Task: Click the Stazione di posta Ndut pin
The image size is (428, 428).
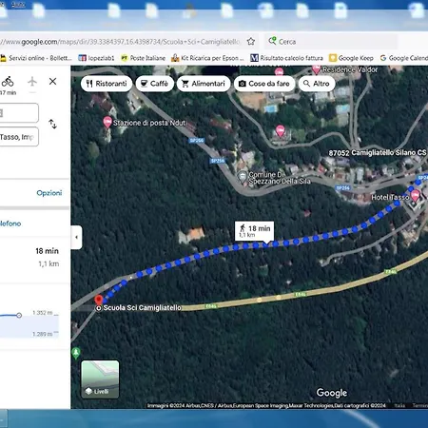Action: [107, 122]
